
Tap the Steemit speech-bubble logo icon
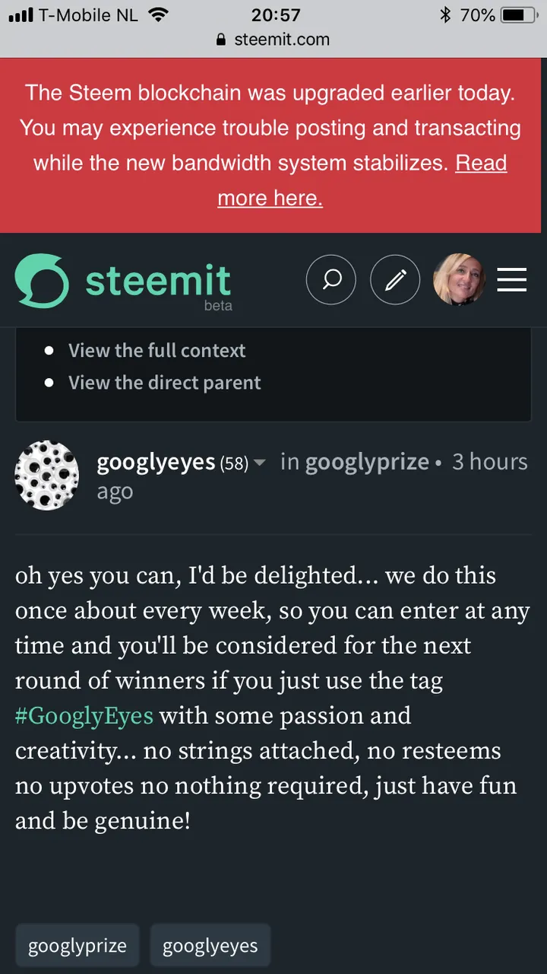(x=42, y=281)
